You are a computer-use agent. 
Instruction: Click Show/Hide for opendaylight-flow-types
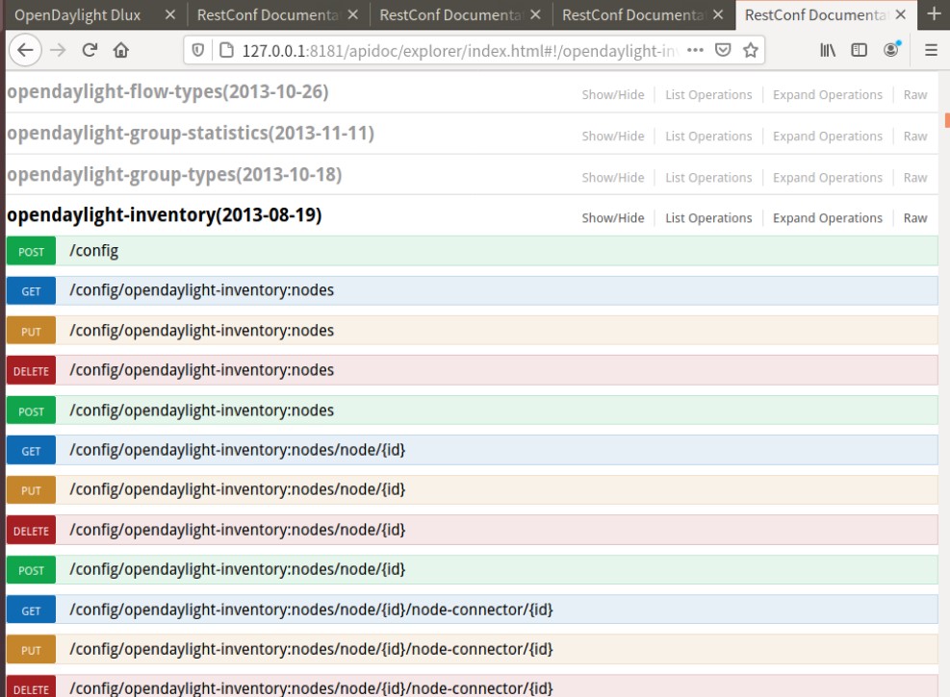(x=612, y=95)
